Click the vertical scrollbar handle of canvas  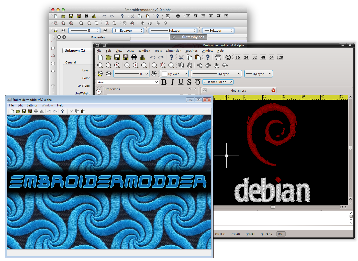pyautogui.click(x=350, y=148)
